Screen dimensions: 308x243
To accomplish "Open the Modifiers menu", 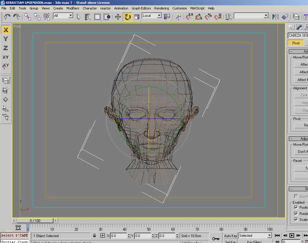I will pyautogui.click(x=72, y=8).
